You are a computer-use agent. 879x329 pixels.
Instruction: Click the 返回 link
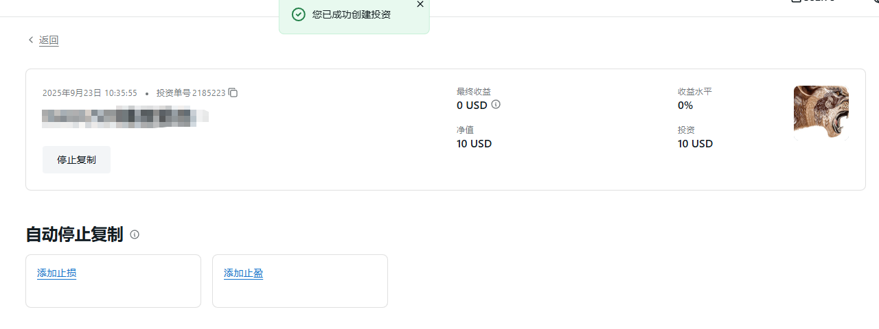point(49,40)
